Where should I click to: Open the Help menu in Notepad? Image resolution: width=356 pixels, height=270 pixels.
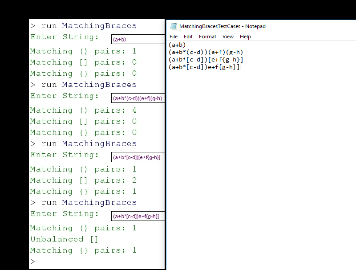[x=245, y=37]
